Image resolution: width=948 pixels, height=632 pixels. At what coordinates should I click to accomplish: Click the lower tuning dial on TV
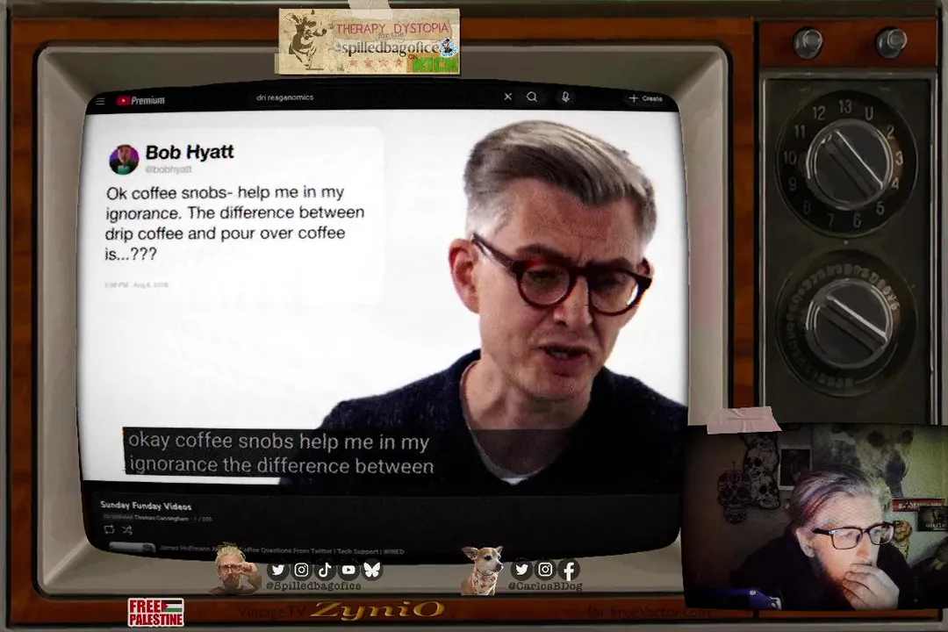(846, 323)
